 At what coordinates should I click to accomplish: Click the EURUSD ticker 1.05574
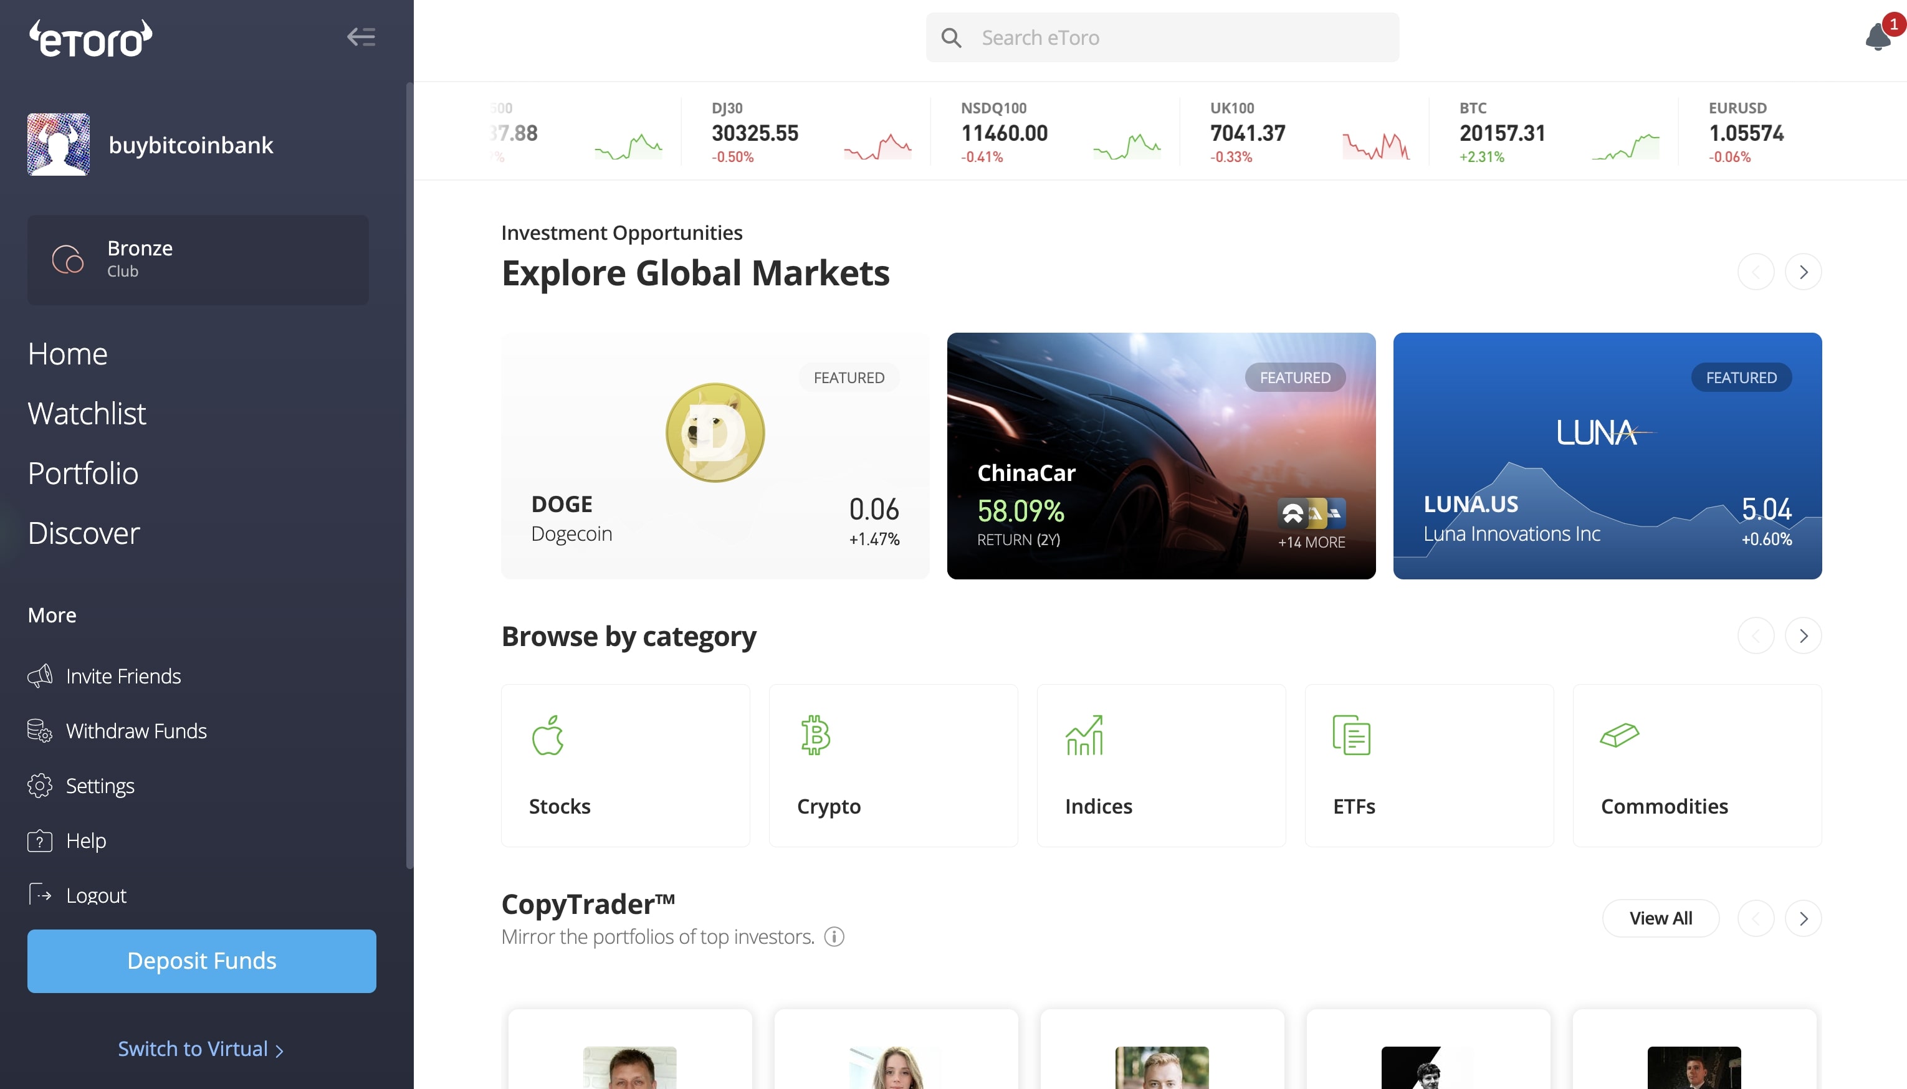coord(1746,133)
